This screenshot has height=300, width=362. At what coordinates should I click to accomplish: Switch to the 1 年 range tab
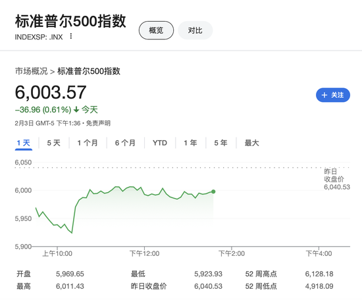[x=190, y=143]
